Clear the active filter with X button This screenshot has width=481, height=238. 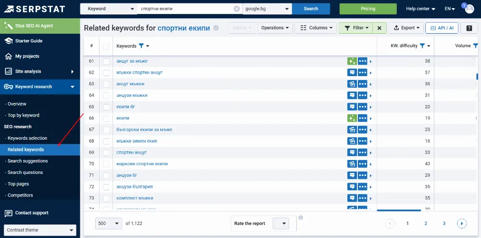380,28
